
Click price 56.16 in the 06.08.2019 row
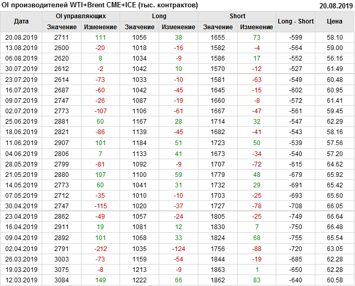coord(334,57)
